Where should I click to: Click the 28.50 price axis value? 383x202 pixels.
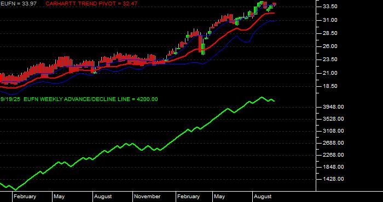[330, 33]
